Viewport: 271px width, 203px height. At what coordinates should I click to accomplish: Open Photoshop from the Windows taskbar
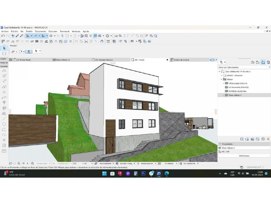(x=143, y=174)
